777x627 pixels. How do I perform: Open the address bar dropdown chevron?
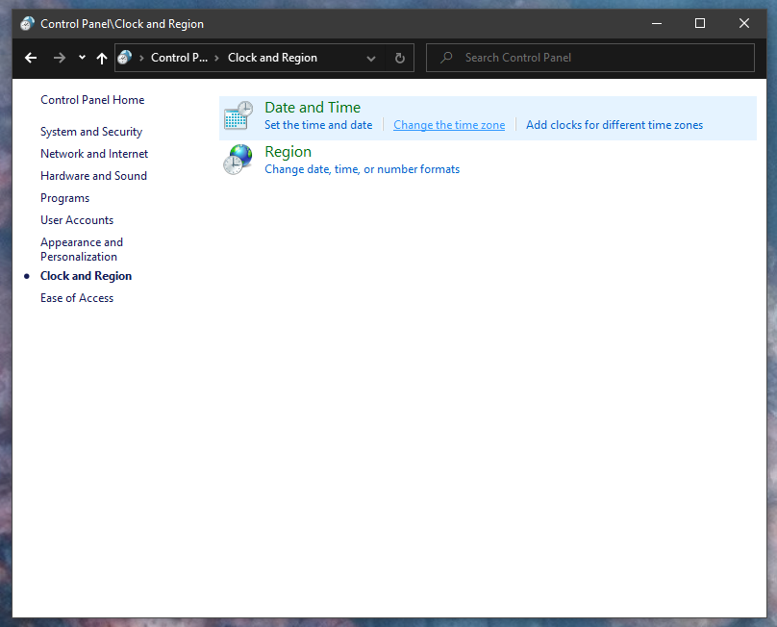pyautogui.click(x=371, y=58)
